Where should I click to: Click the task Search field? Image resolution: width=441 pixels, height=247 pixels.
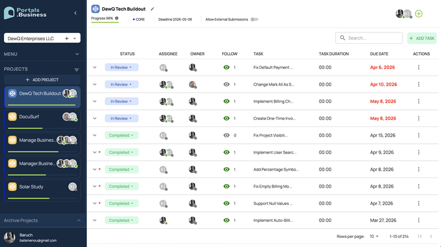pyautogui.click(x=368, y=38)
